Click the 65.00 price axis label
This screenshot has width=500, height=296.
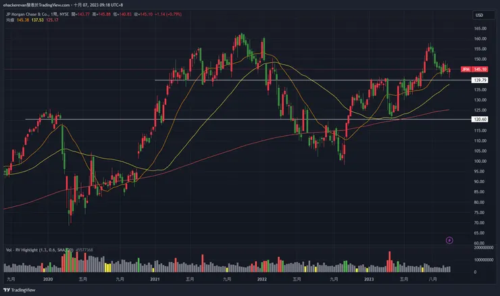point(480,233)
